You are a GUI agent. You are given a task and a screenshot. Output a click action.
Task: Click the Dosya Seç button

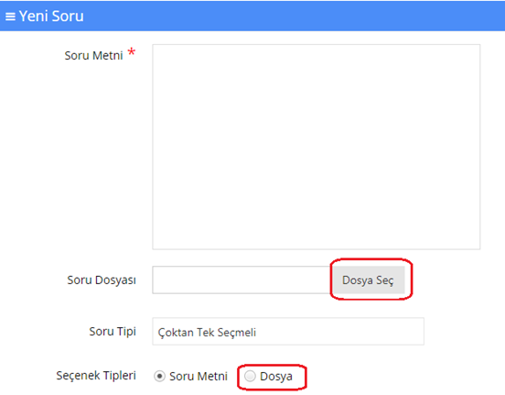(x=369, y=280)
